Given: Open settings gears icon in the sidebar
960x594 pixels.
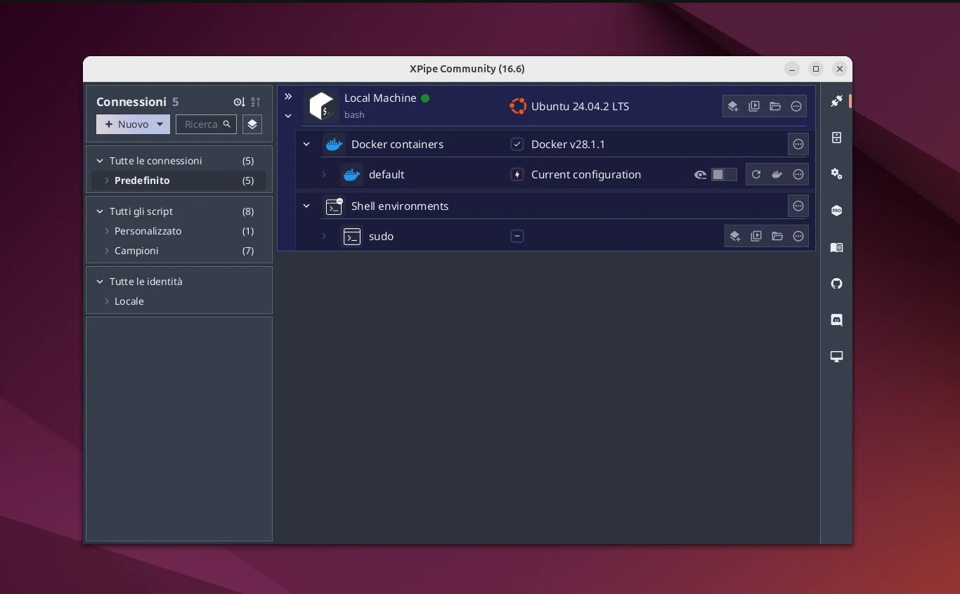Looking at the screenshot, I should tap(836, 173).
